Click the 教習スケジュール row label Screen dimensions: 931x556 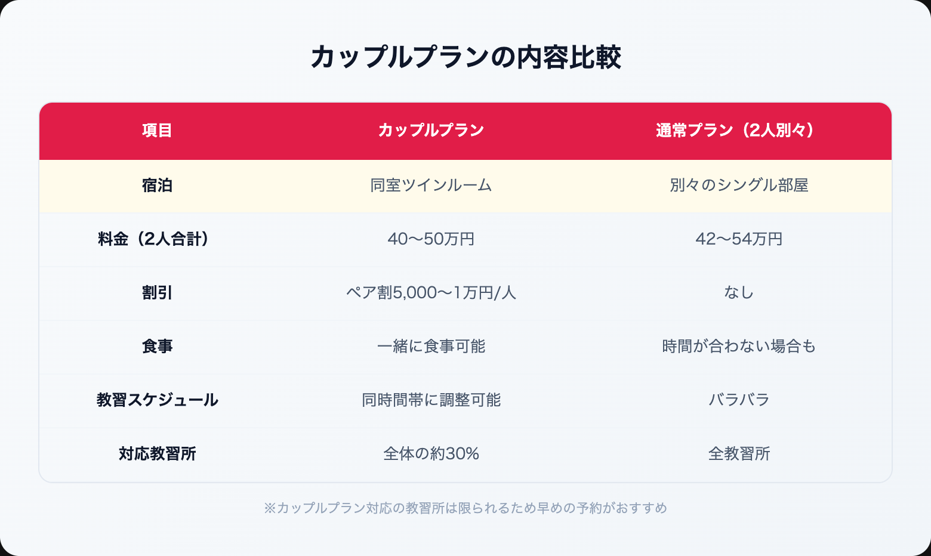pos(158,400)
